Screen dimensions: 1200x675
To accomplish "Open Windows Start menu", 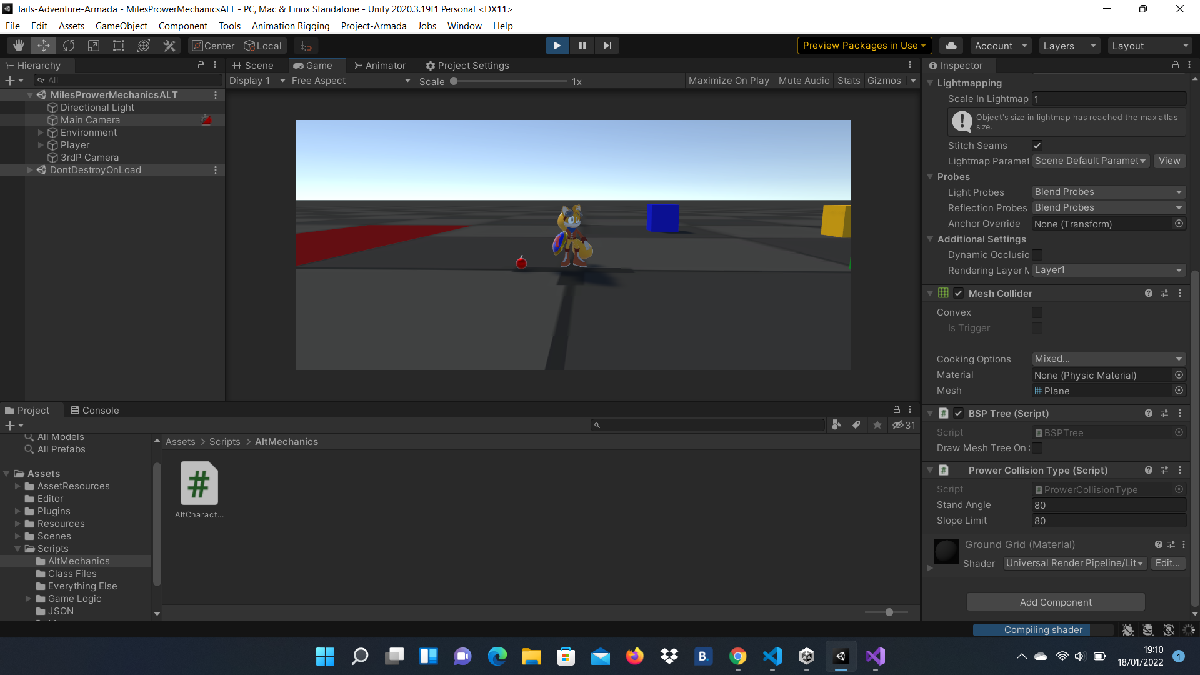I will [325, 656].
